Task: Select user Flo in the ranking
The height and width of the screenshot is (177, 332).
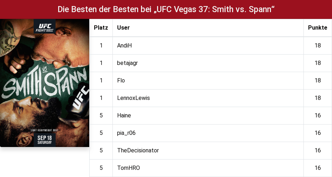Action: 121,80
